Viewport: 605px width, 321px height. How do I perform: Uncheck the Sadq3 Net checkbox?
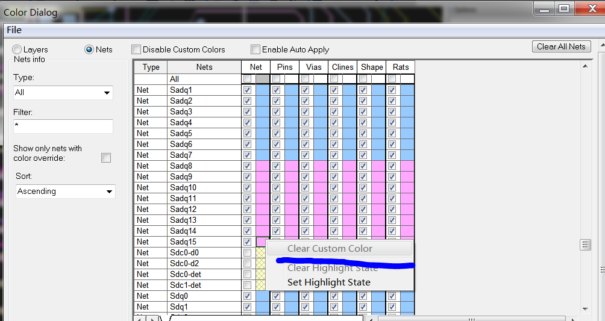(x=247, y=112)
